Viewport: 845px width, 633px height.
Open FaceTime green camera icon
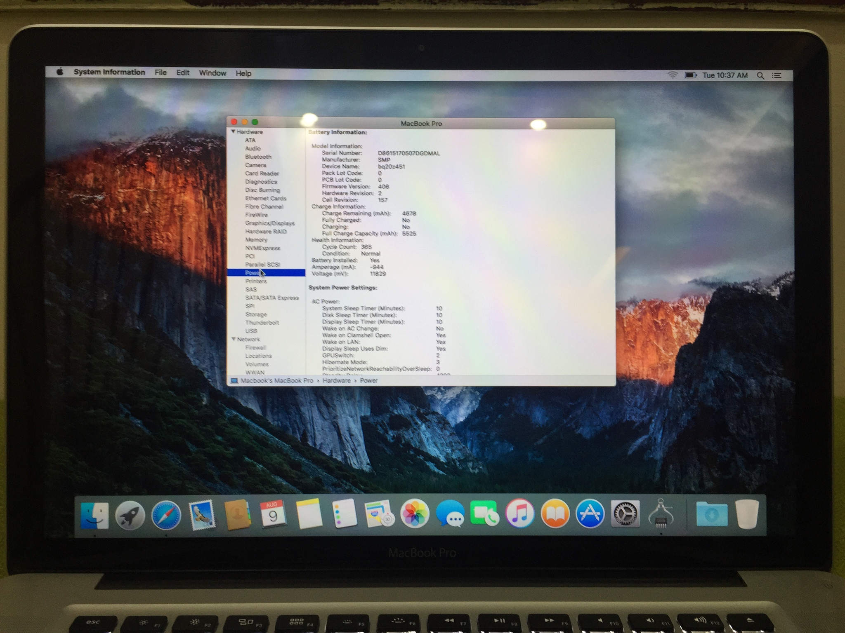(485, 513)
